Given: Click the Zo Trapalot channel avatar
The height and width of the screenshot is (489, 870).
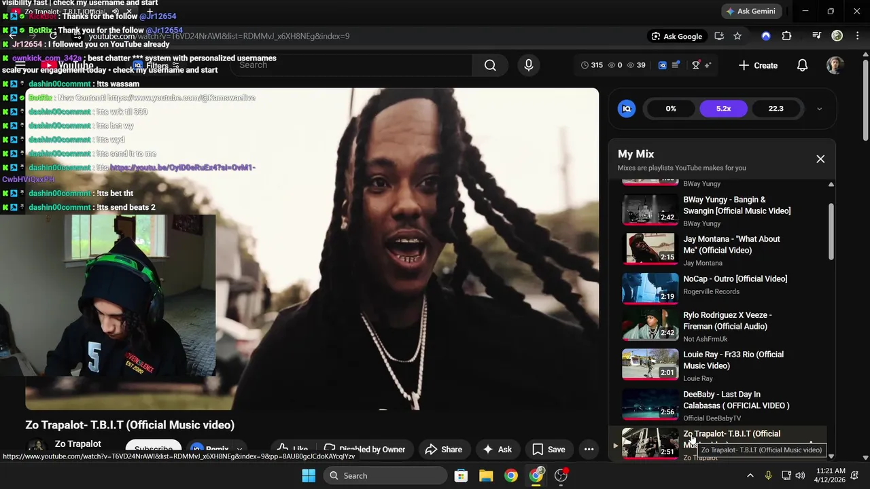Looking at the screenshot, I should click(37, 448).
